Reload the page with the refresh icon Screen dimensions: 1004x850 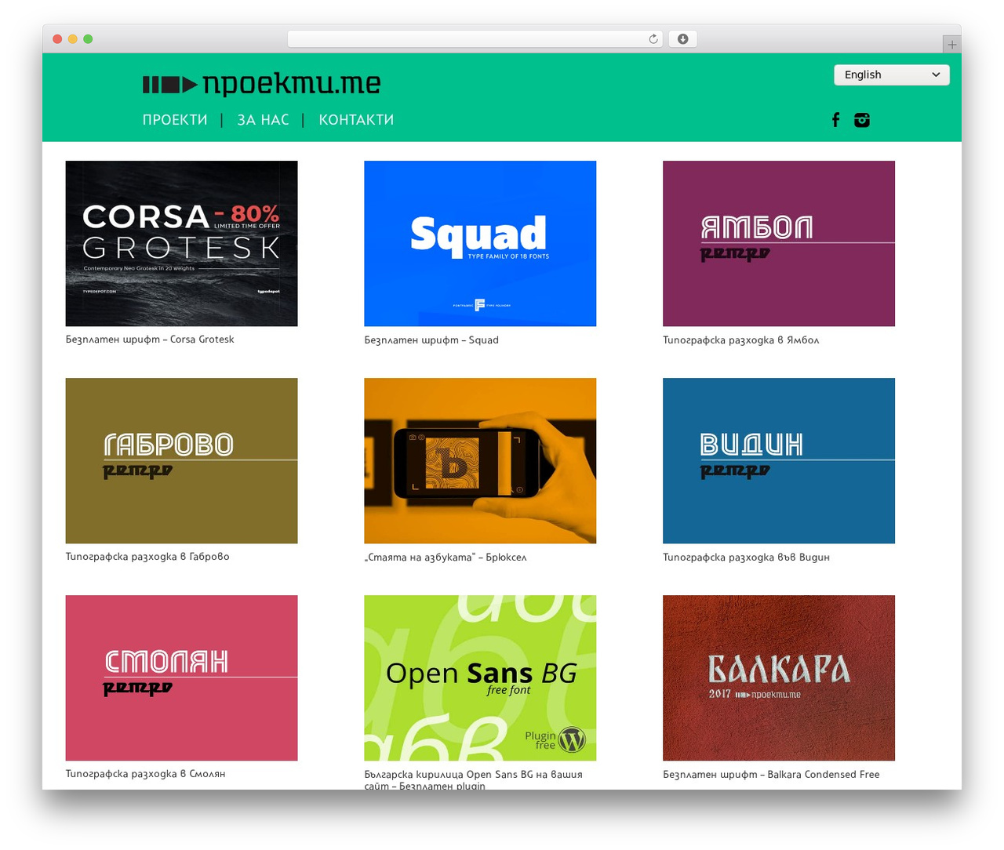coord(653,39)
